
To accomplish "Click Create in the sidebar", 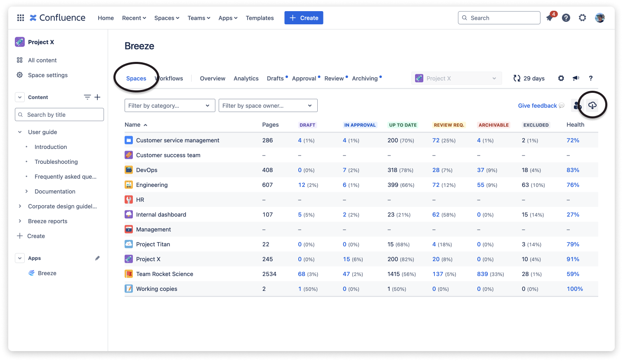I will point(31,236).
